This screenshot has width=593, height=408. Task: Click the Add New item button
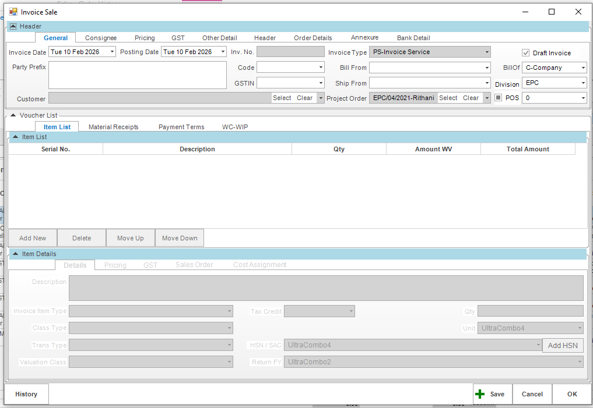click(x=33, y=238)
